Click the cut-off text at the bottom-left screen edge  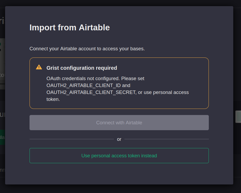pos(2,170)
